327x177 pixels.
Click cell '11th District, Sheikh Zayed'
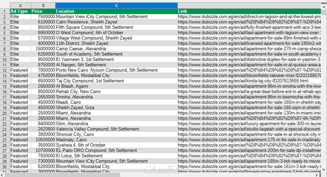tap(116, 43)
